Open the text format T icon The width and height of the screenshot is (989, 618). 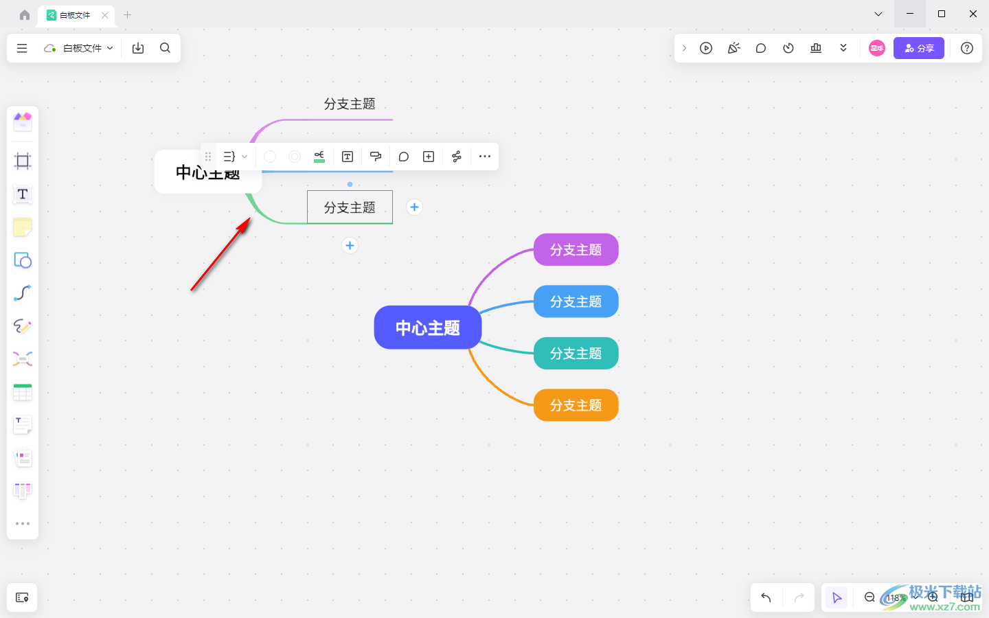pos(348,157)
